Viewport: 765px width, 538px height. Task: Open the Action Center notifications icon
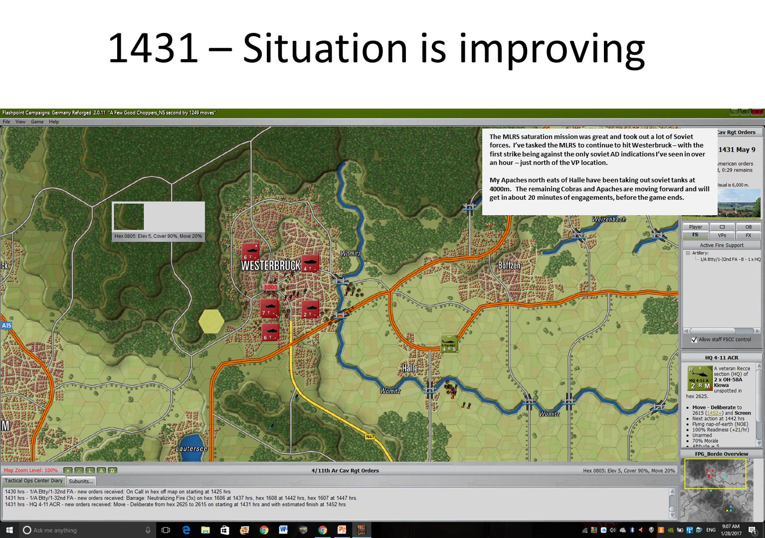pyautogui.click(x=753, y=530)
